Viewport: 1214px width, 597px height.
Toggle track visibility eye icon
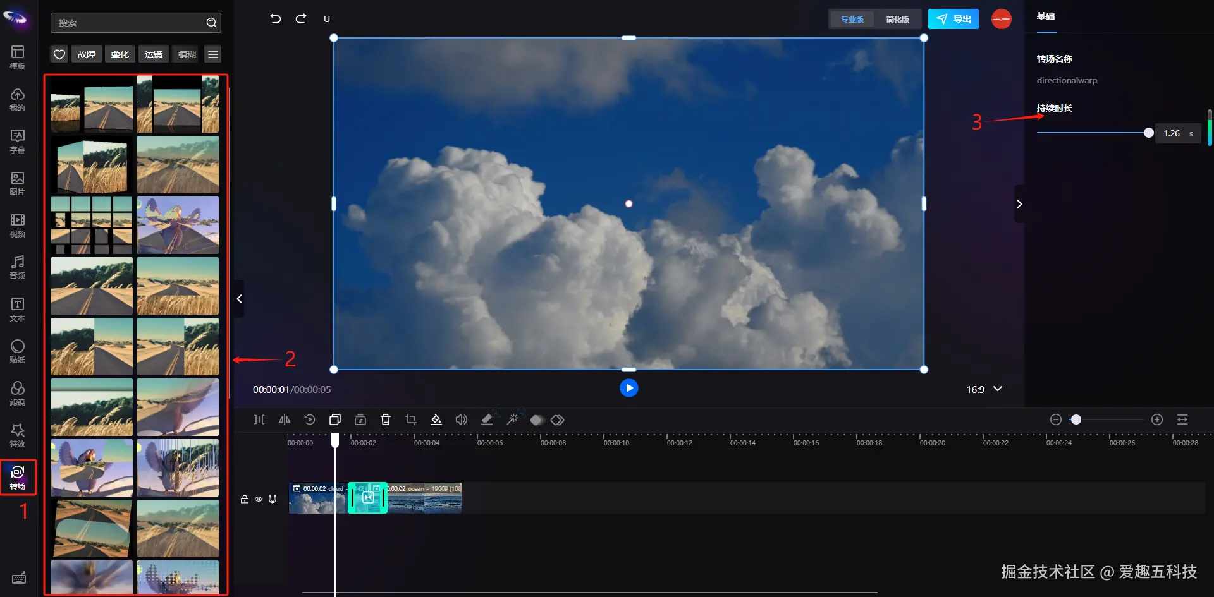tap(259, 499)
